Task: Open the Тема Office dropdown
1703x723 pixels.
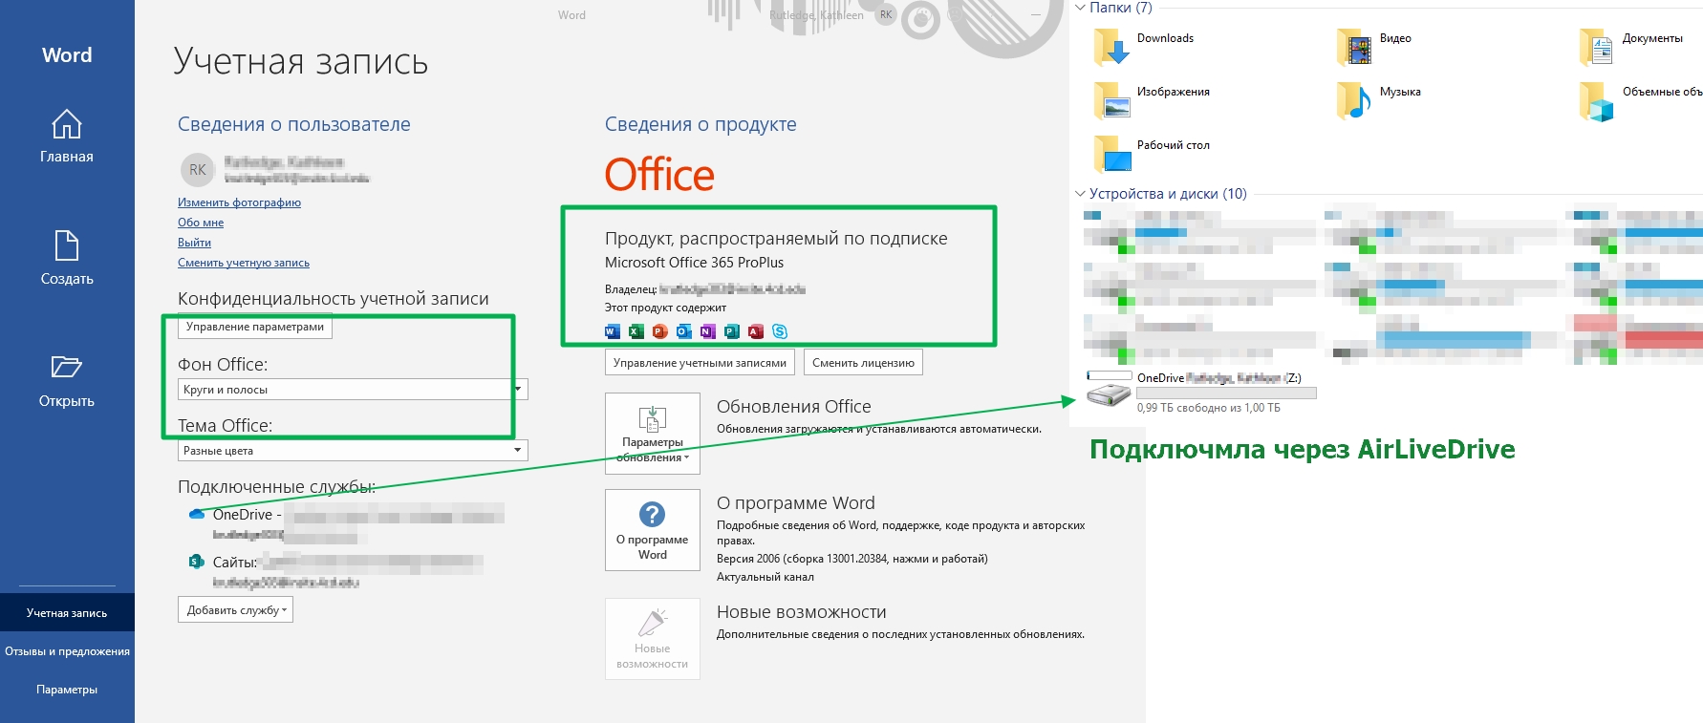Action: point(353,451)
